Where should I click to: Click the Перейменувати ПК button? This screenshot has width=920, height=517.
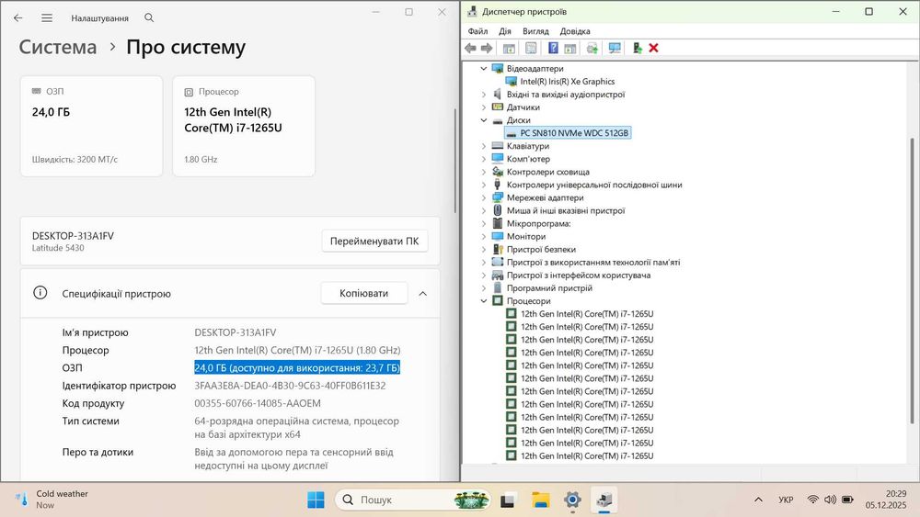[374, 242]
